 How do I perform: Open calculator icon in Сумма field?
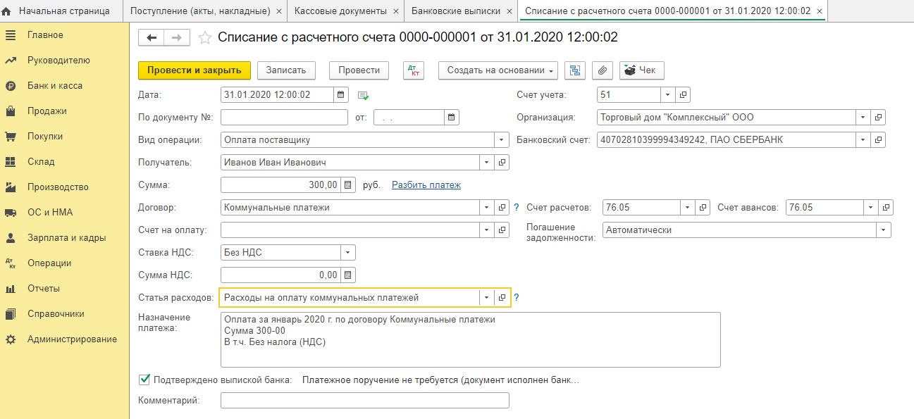click(348, 185)
